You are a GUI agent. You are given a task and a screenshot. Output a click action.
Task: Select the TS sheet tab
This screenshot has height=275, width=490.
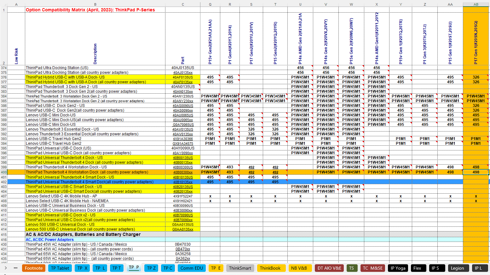[351, 268]
